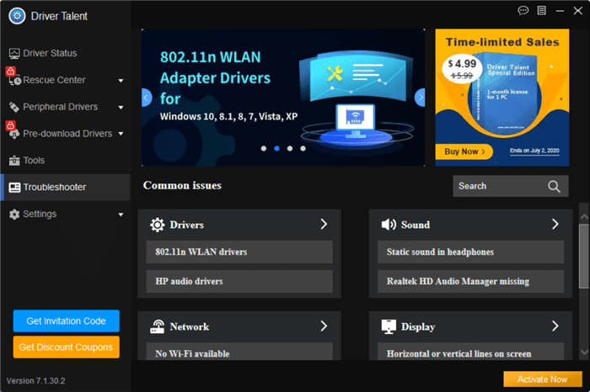Click the Display monitor icon
The width and height of the screenshot is (590, 392).
click(x=389, y=326)
